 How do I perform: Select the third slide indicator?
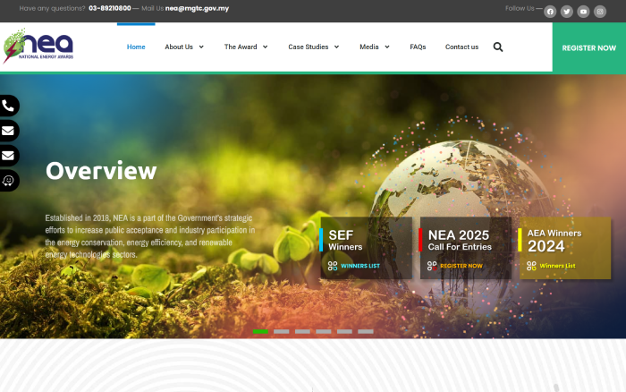tap(302, 332)
